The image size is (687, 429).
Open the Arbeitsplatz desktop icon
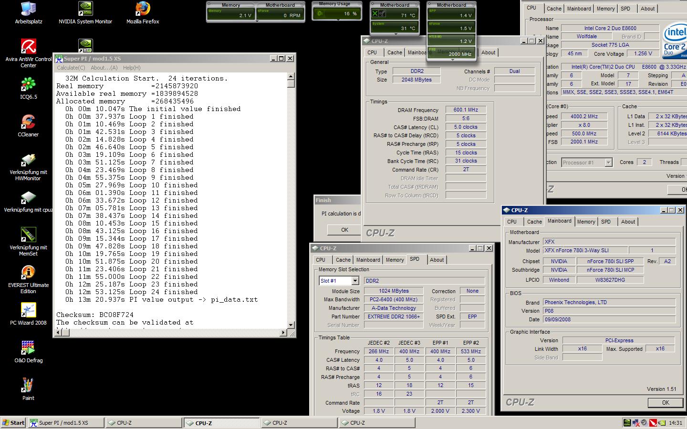click(x=28, y=9)
